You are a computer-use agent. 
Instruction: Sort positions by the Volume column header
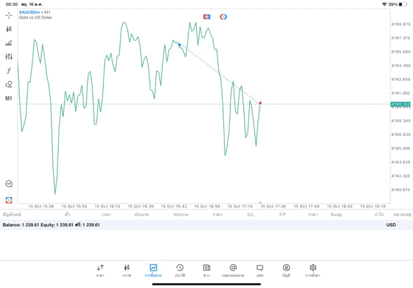(181, 214)
